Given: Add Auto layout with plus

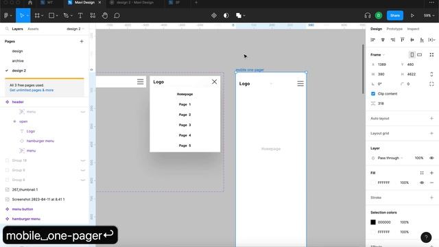Looking at the screenshot, I should pyautogui.click(x=431, y=119).
